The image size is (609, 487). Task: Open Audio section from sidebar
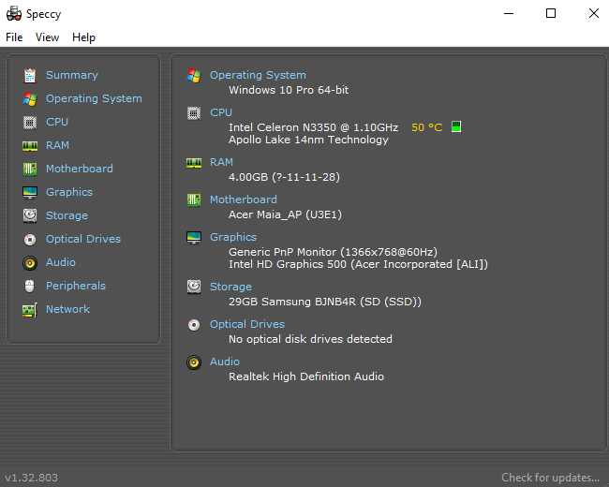point(61,262)
